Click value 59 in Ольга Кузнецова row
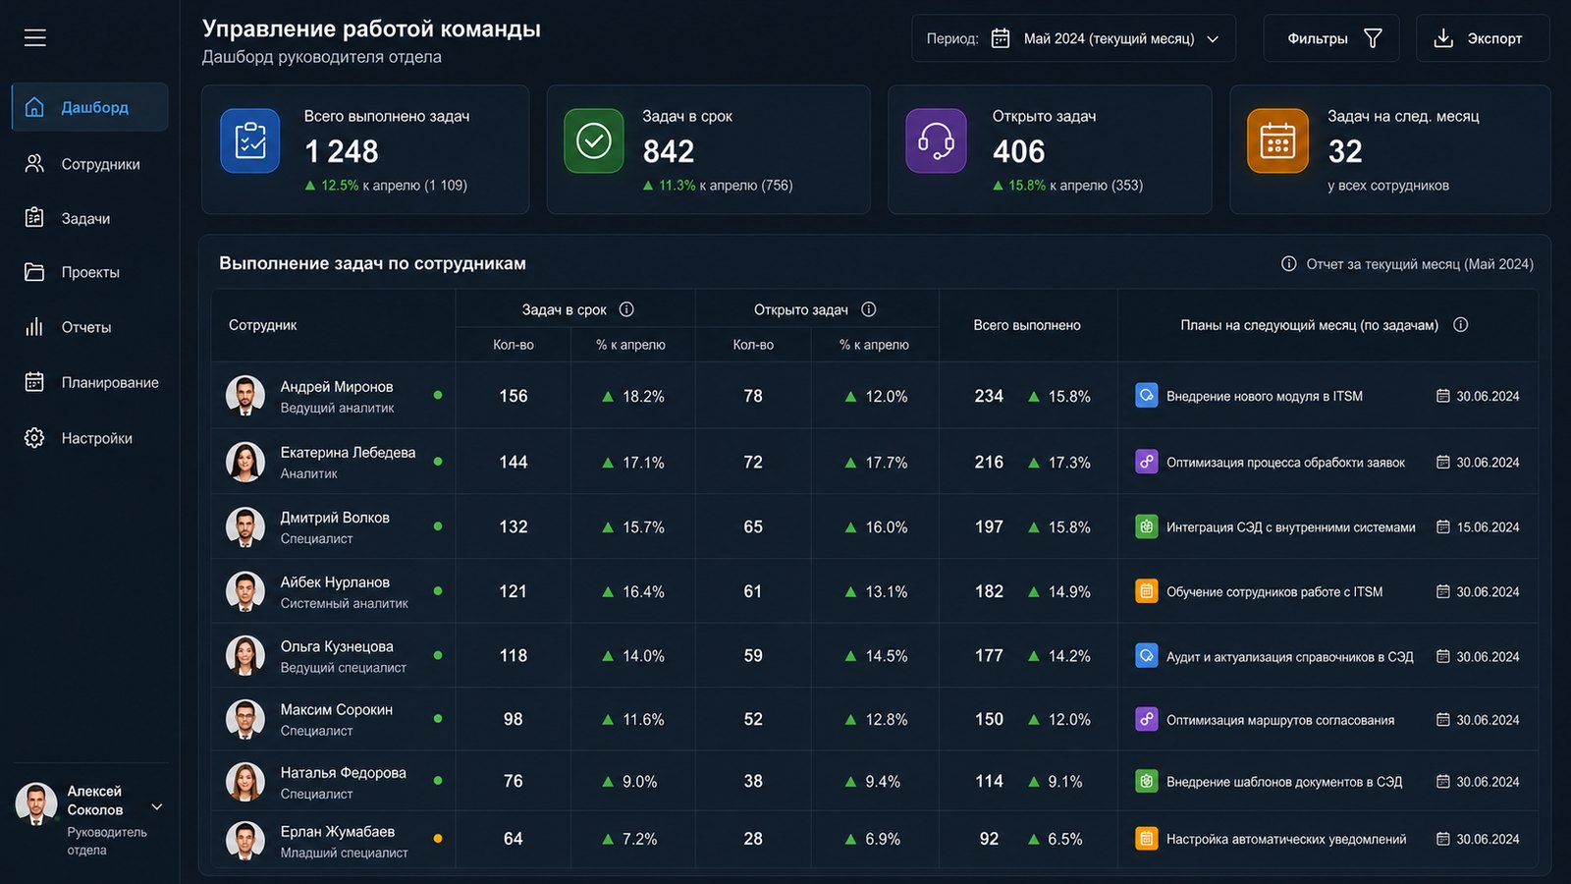Image resolution: width=1571 pixels, height=884 pixels. click(x=753, y=655)
